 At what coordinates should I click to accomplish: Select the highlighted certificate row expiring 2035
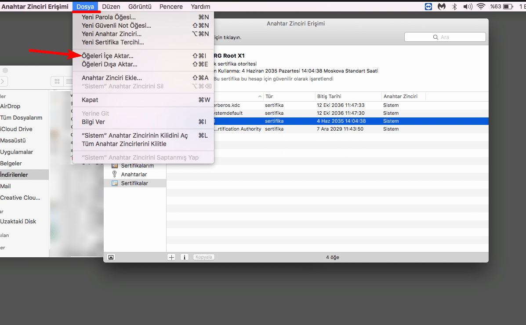pos(327,121)
